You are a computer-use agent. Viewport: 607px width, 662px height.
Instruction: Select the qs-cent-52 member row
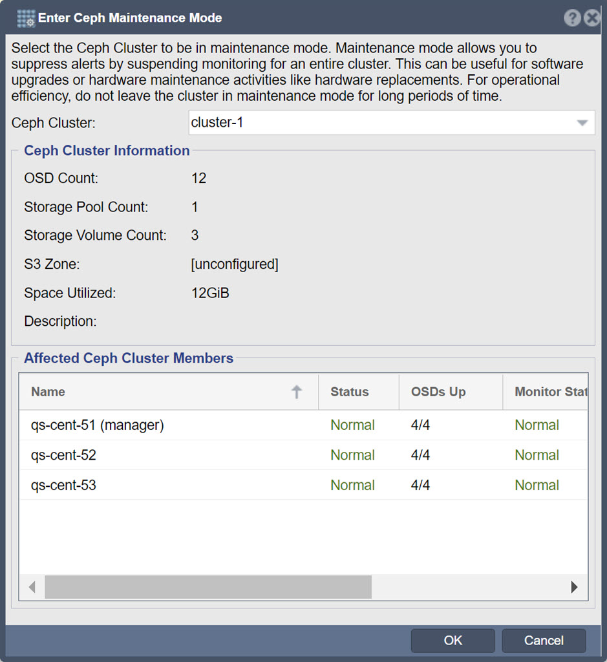coord(303,455)
